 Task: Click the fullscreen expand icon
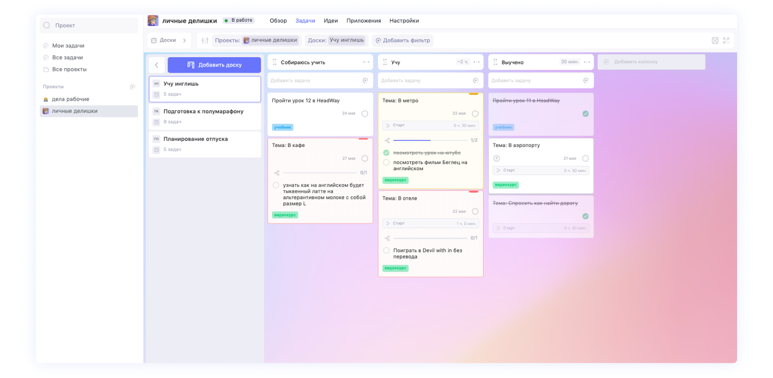[726, 41]
